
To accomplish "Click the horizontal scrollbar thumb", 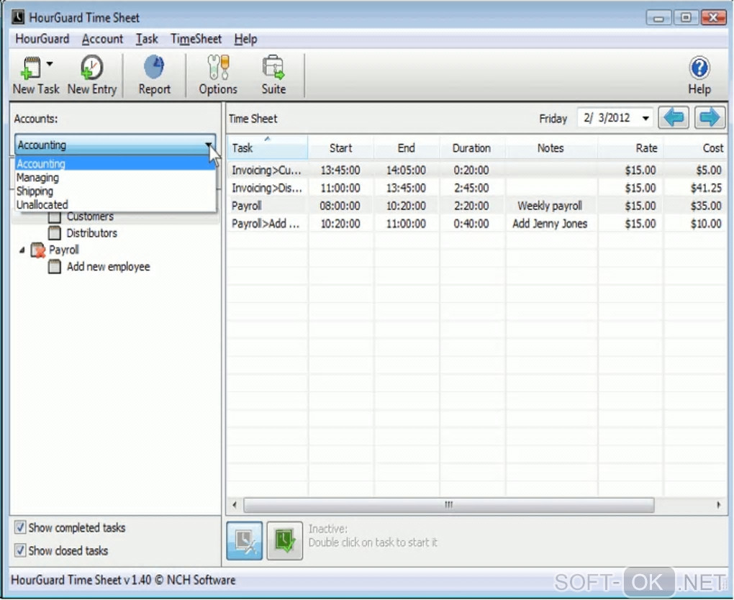I will (x=448, y=504).
